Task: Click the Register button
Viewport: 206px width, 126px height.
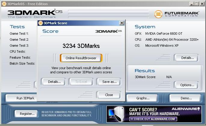Action: [26, 114]
